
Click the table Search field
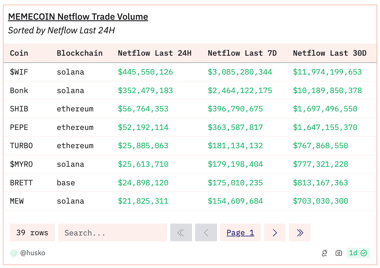pos(112,233)
